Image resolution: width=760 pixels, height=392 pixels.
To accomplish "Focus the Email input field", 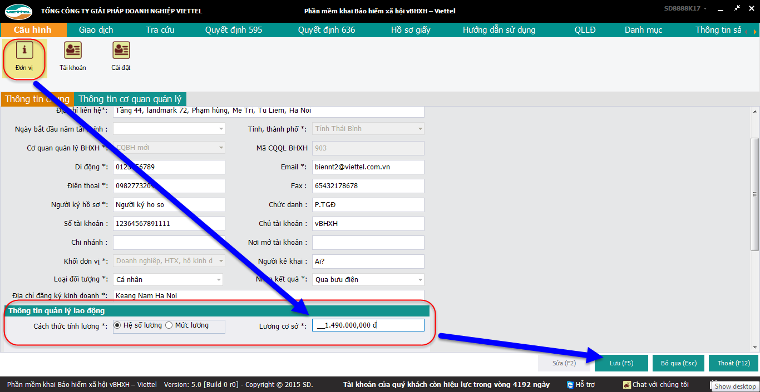I will tap(368, 167).
